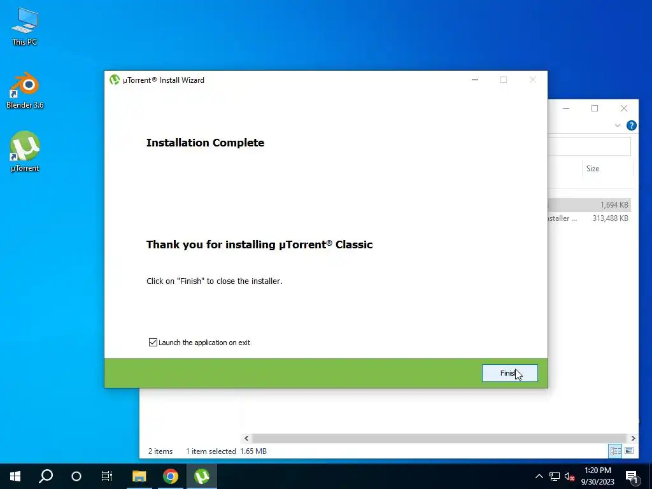Select the µTorrent desktop shortcut
This screenshot has height=489, width=652.
coord(25,152)
